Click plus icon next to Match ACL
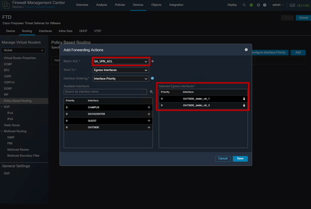Viewport: 311px width, 209px height. (x=153, y=61)
